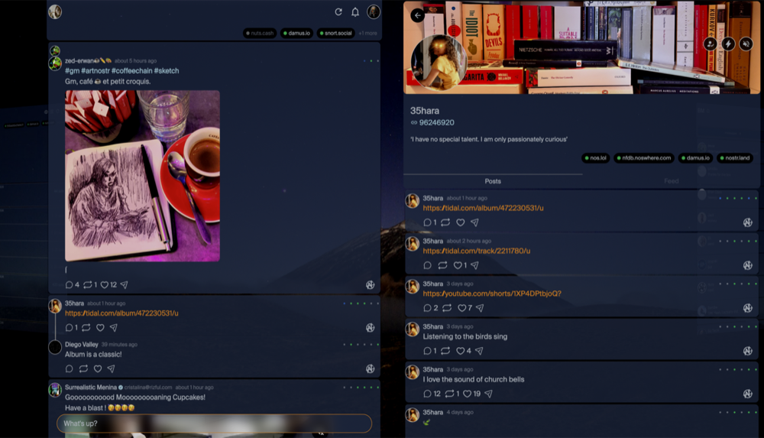Send a zap with the lightning icon
The width and height of the screenshot is (764, 438).
tap(728, 44)
